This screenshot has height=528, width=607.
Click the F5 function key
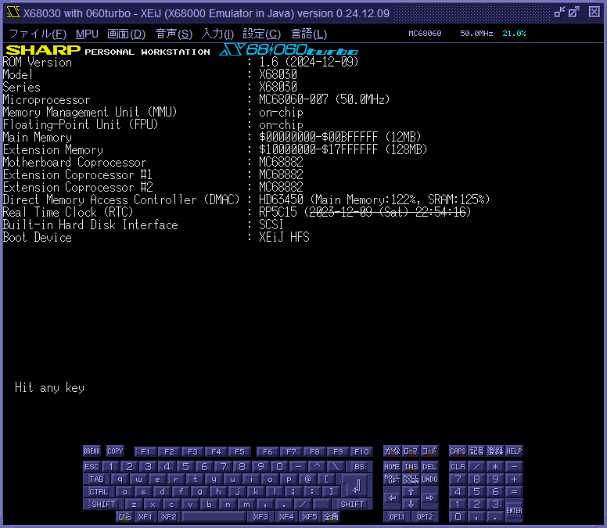click(239, 452)
